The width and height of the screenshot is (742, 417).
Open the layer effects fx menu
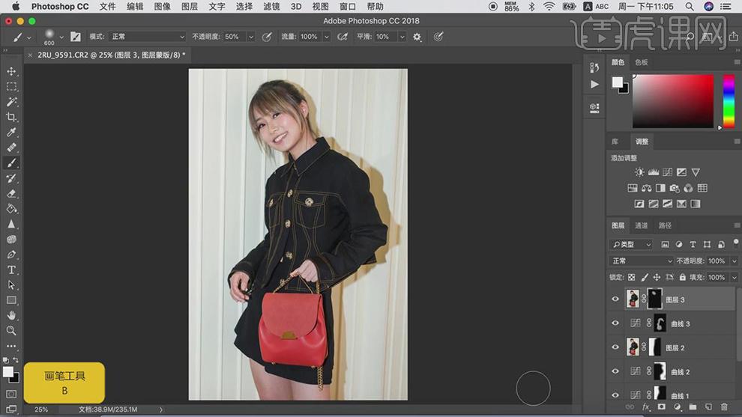[x=646, y=407]
